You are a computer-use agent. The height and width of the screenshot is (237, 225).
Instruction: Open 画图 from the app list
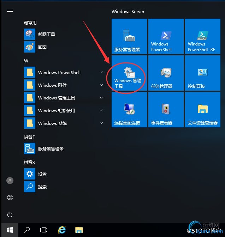click(x=64, y=47)
